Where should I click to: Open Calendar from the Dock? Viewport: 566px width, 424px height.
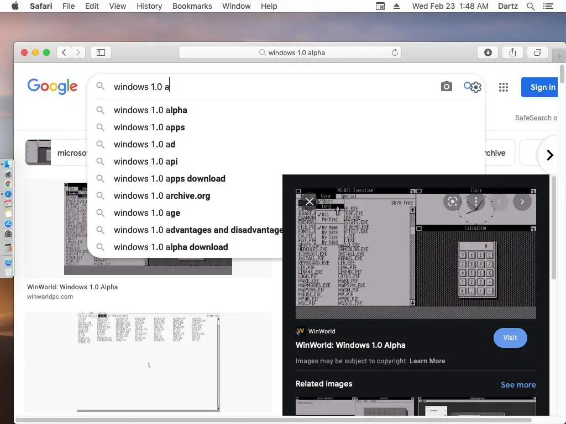(8, 204)
